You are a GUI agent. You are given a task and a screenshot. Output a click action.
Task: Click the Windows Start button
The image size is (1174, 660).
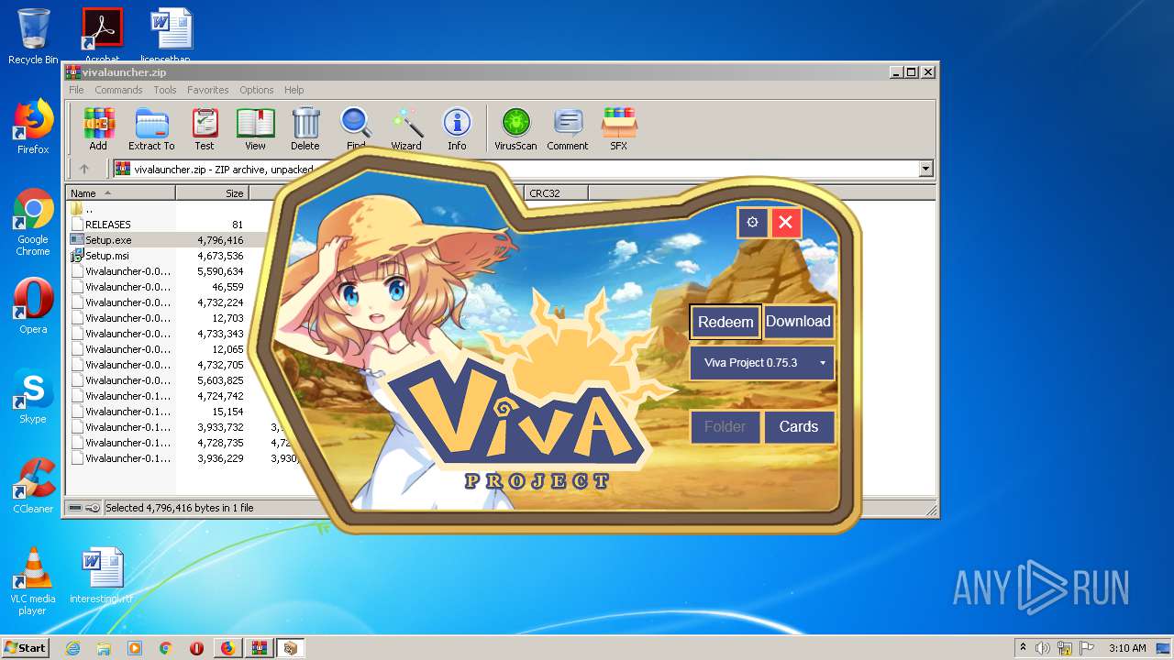pyautogui.click(x=26, y=648)
